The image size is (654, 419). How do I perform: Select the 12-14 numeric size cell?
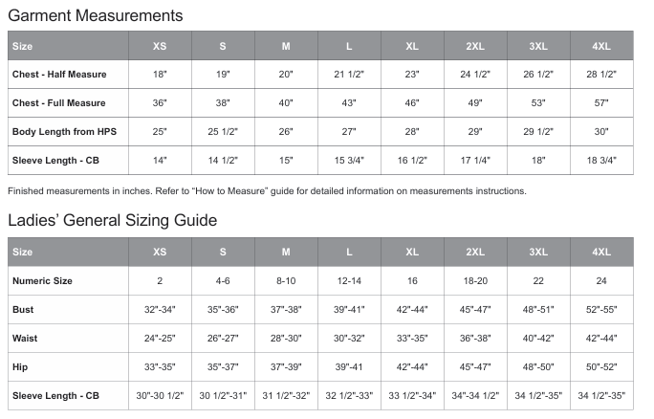tap(349, 281)
